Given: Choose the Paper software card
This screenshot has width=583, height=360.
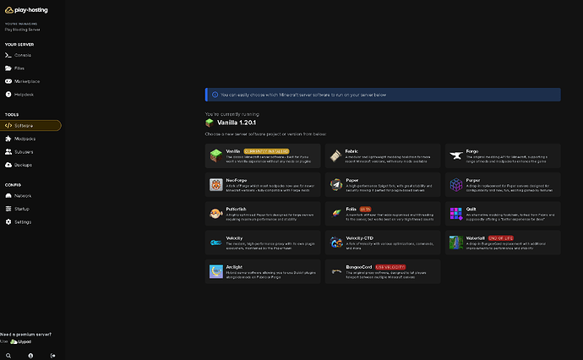Looking at the screenshot, I should point(383,185).
